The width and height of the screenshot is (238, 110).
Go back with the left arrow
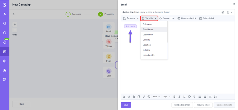point(13,14)
